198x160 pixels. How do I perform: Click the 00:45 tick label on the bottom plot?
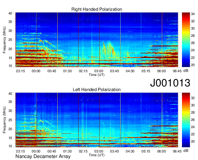(52, 151)
